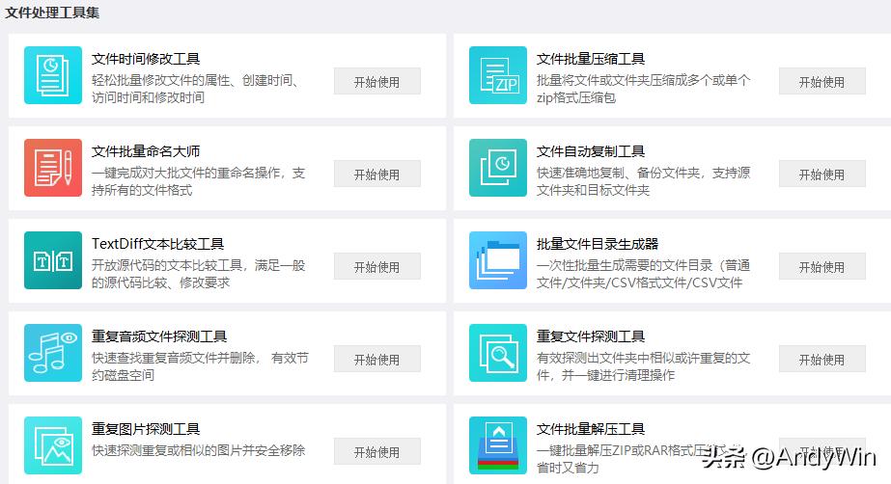Run 重复文件探测工具 with 开始使用
The height and width of the screenshot is (484, 891).
point(822,360)
